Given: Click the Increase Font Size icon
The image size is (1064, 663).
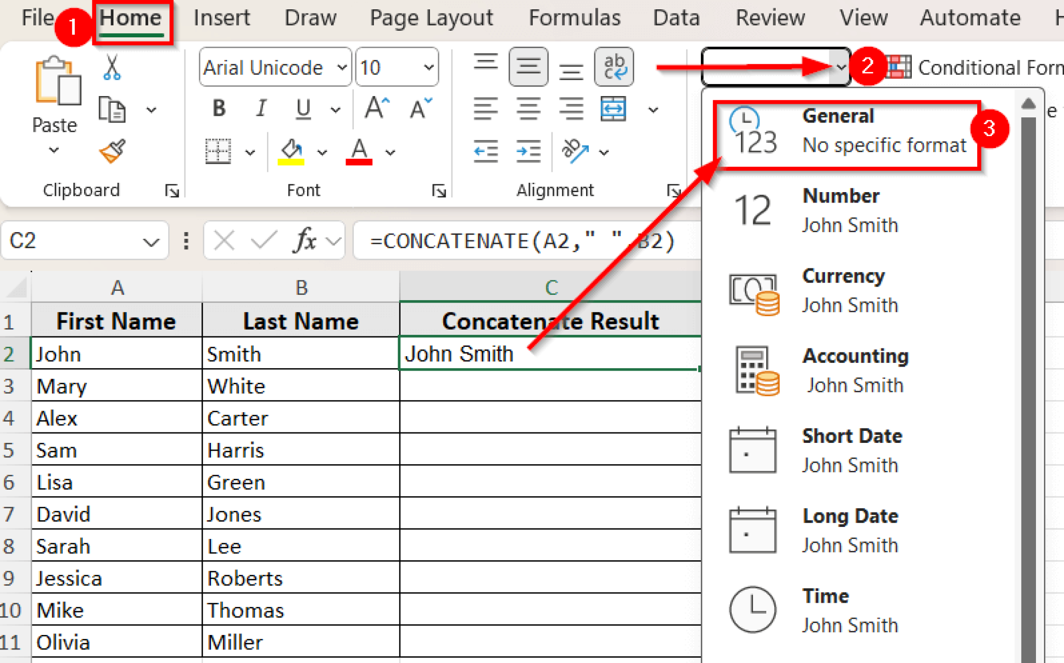Looking at the screenshot, I should point(377,109).
